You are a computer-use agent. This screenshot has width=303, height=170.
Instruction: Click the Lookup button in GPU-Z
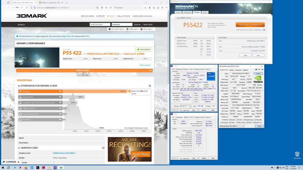(x=258, y=74)
